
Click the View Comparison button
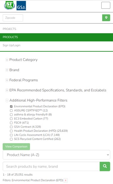point(16,146)
